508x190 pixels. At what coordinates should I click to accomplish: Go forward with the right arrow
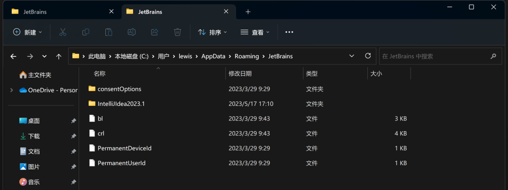click(30, 56)
